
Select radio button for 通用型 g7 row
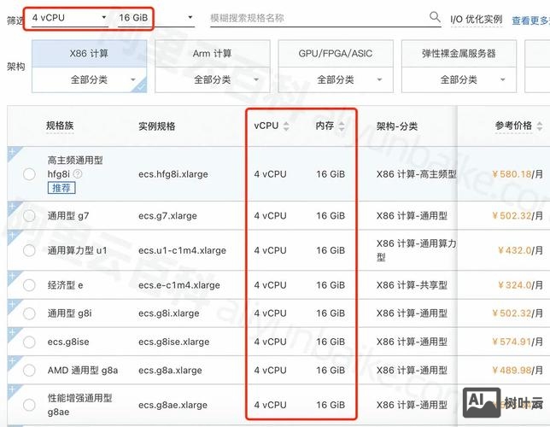pos(29,215)
